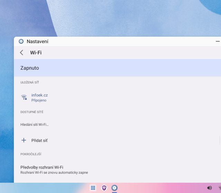This screenshot has width=221, height=193.
Task: Click the Nastavení gear icon in title bar
Action: (21, 41)
